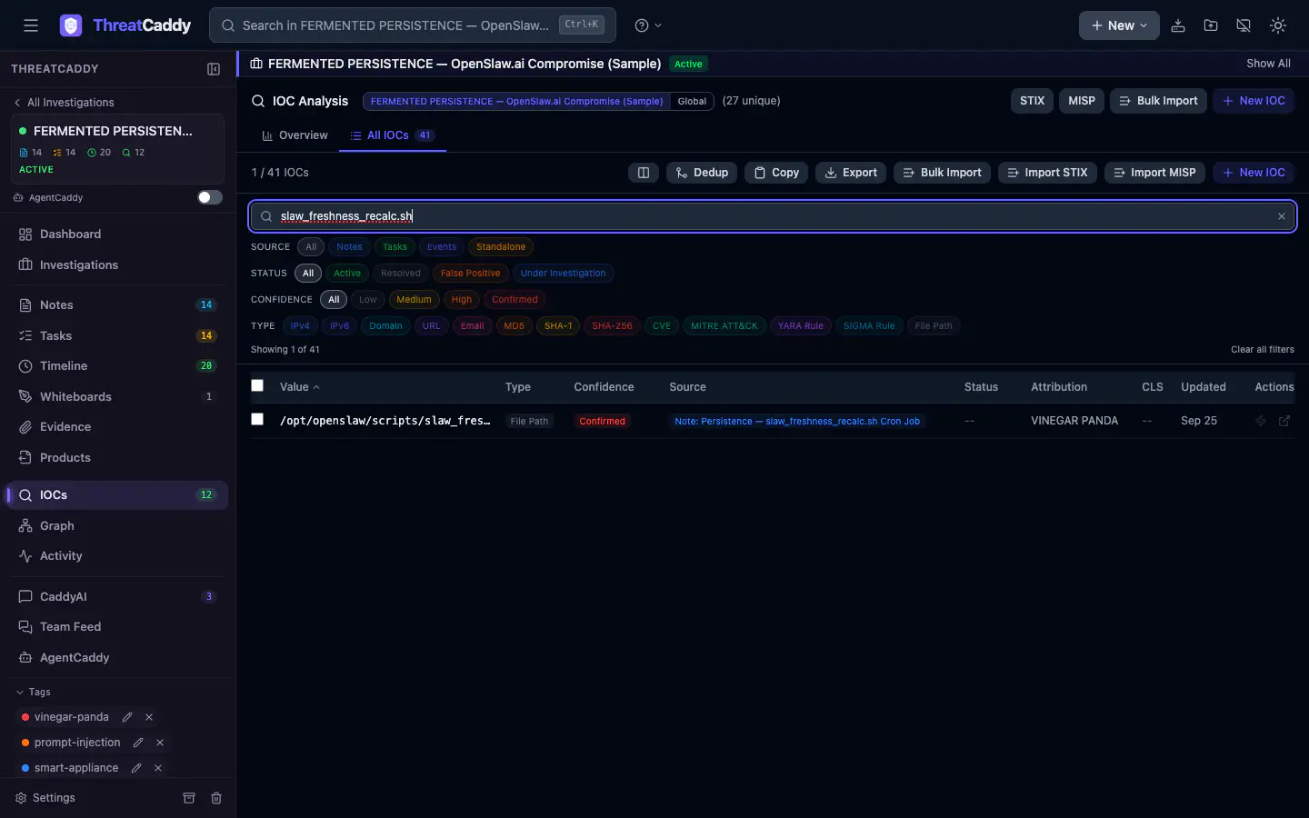
Task: Open Whiteboards in sidebar
Action: [x=118, y=397]
